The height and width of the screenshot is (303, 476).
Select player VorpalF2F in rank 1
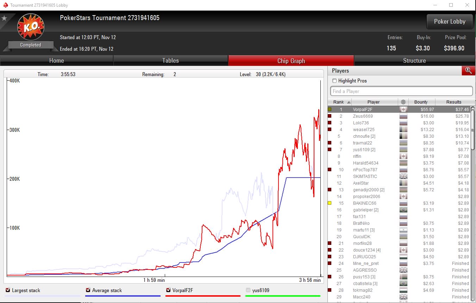[x=399, y=110]
